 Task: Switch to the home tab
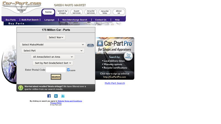click(x=48, y=12)
